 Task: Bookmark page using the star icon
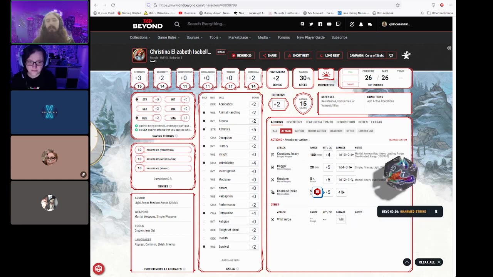click(x=398, y=5)
